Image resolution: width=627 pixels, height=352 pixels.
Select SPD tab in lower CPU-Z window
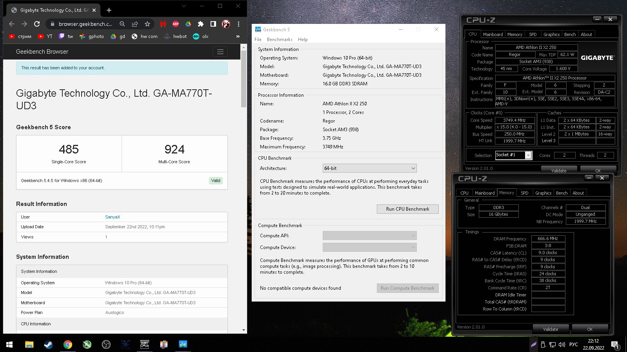click(x=524, y=193)
